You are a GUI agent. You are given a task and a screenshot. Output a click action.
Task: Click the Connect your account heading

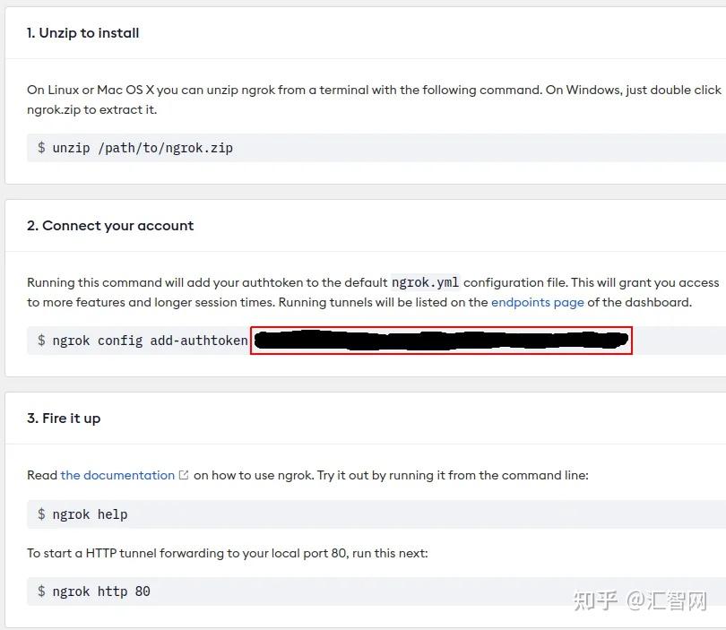110,226
